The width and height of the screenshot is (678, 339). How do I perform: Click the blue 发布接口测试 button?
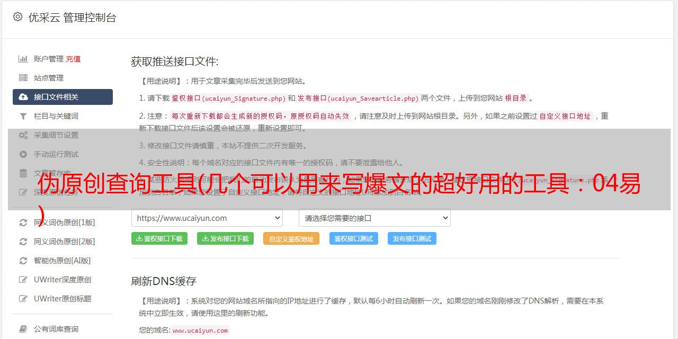pos(412,238)
